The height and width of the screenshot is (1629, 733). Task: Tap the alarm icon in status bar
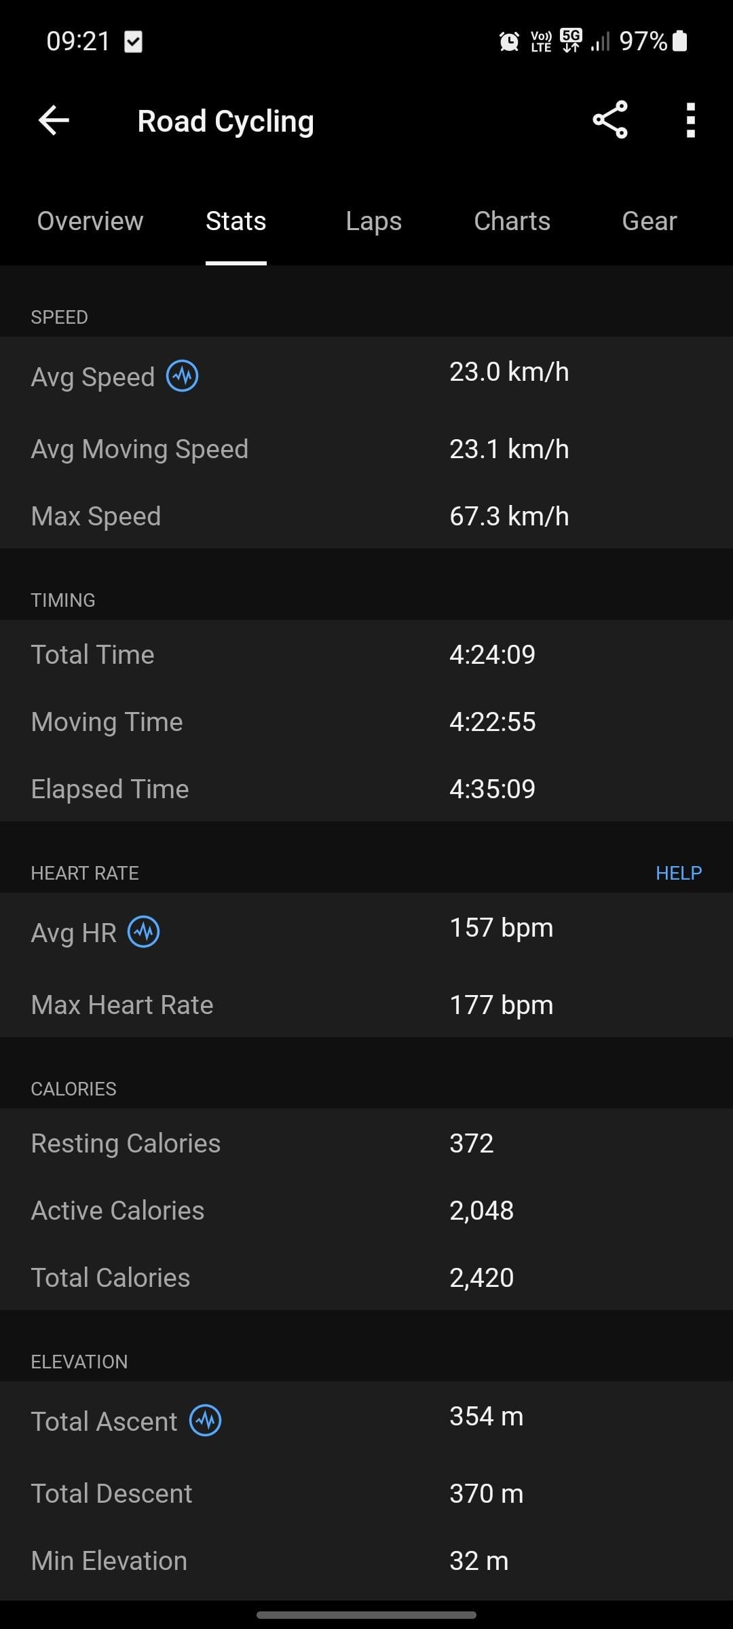pos(509,42)
